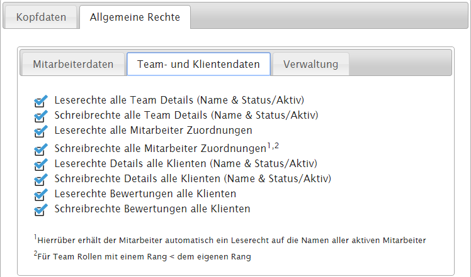Toggle the Schreibrechte alle Mitarbeiter Zuordnungen checkbox
This screenshot has width=471, height=277.
click(x=40, y=149)
